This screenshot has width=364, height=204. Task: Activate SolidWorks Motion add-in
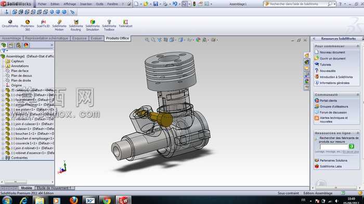[59, 25]
